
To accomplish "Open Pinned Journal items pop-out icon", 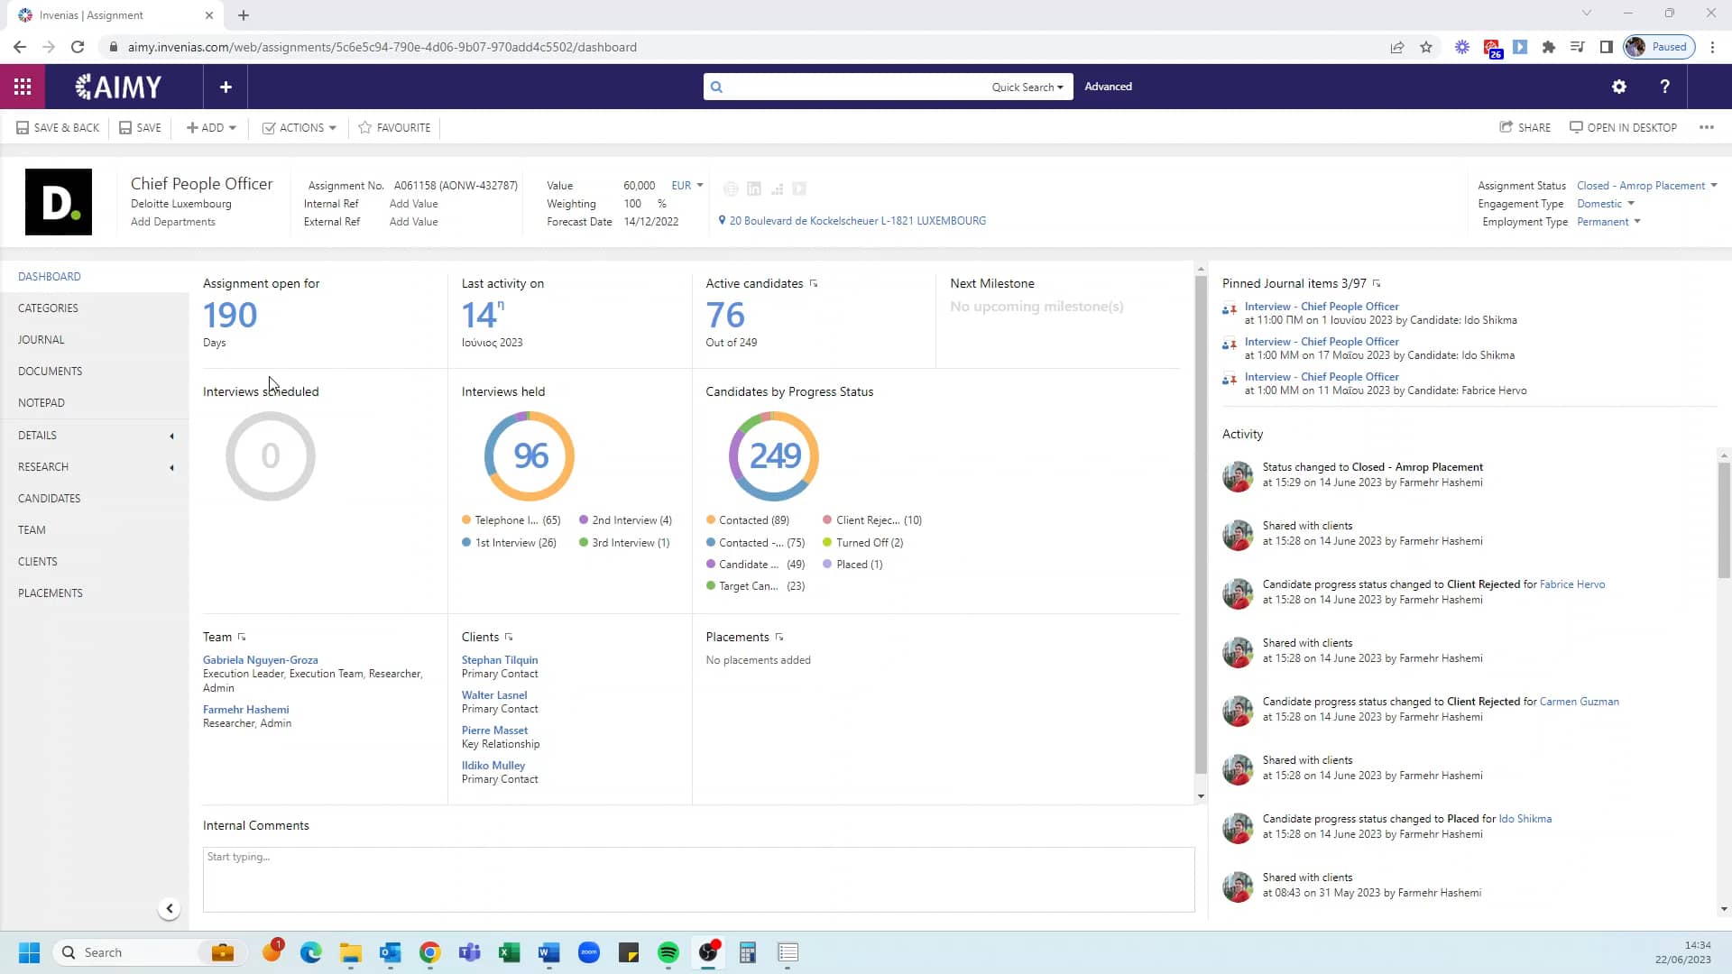I will [x=1377, y=284].
